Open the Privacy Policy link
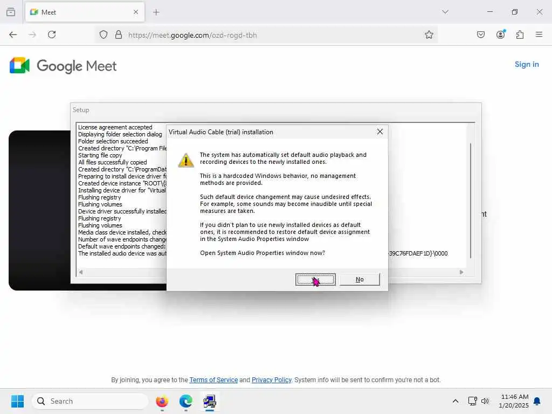Screen dimensions: 552x414 click(272, 380)
